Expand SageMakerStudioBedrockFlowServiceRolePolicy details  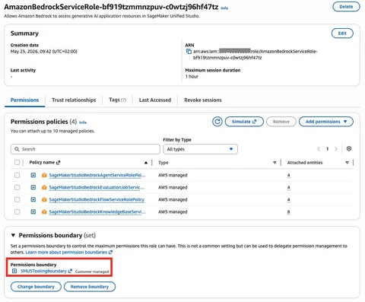(33, 199)
